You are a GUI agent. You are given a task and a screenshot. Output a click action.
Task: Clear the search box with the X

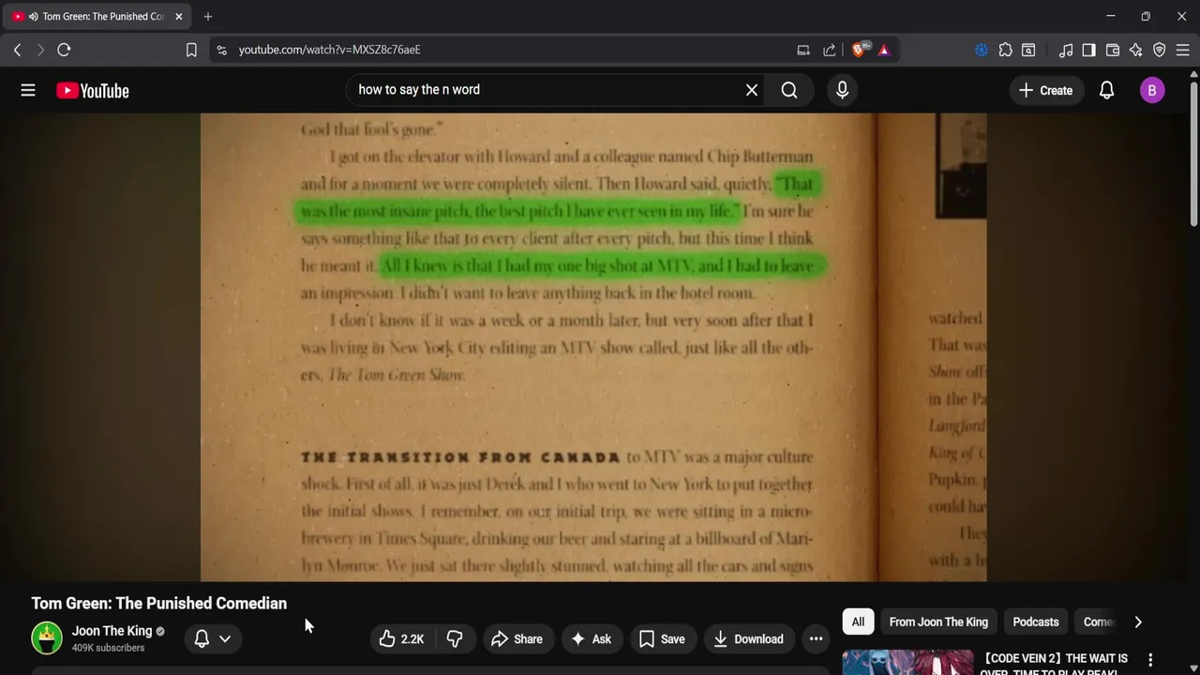point(751,90)
